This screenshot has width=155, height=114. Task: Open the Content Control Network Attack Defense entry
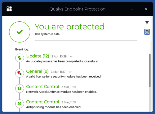pos(43,87)
